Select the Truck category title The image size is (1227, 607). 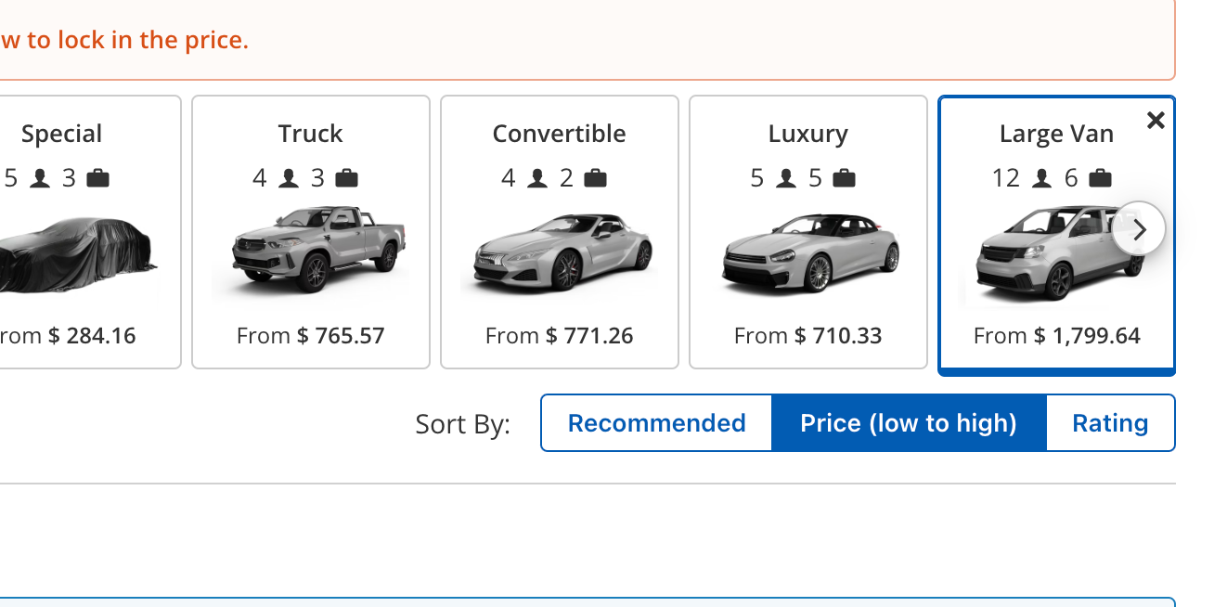point(311,134)
